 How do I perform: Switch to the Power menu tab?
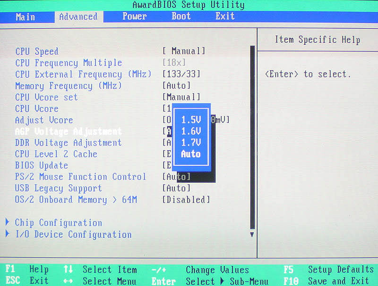[134, 16]
